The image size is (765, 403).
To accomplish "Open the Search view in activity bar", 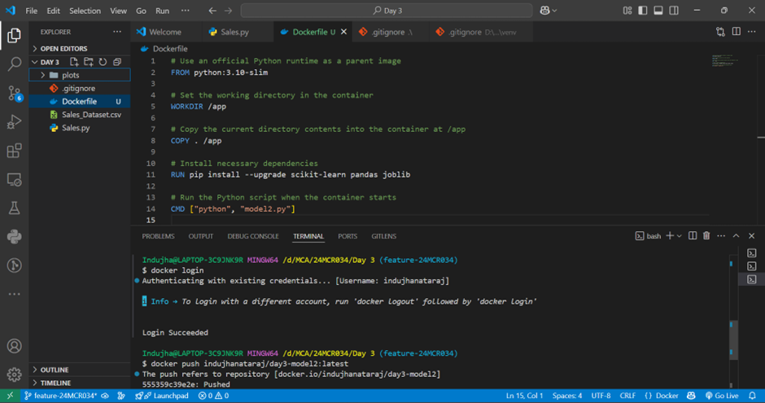I will (x=14, y=64).
